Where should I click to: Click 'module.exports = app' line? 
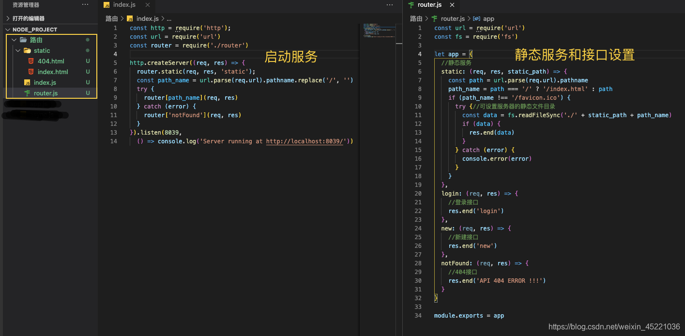click(469, 316)
